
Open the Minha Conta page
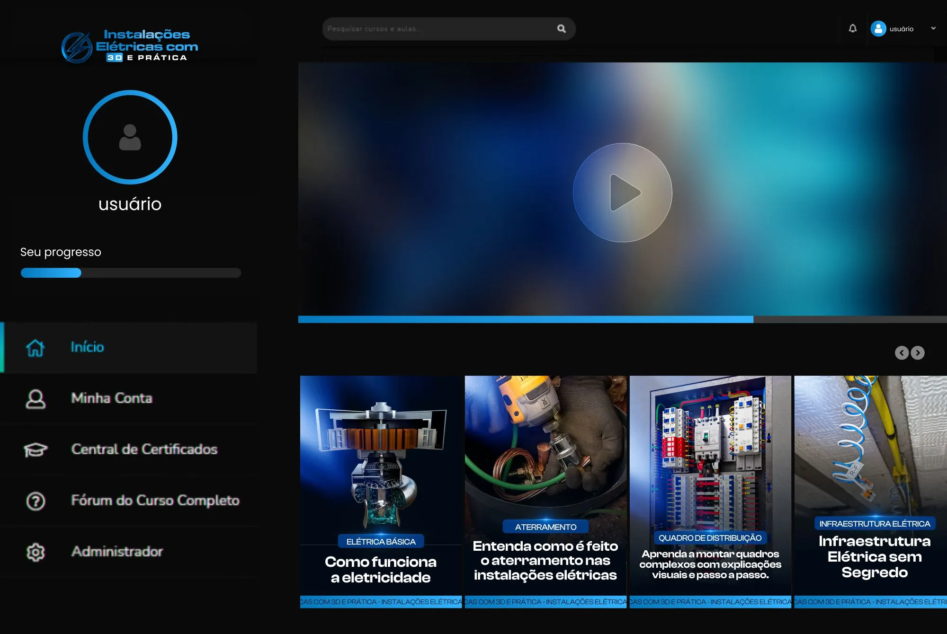click(112, 398)
